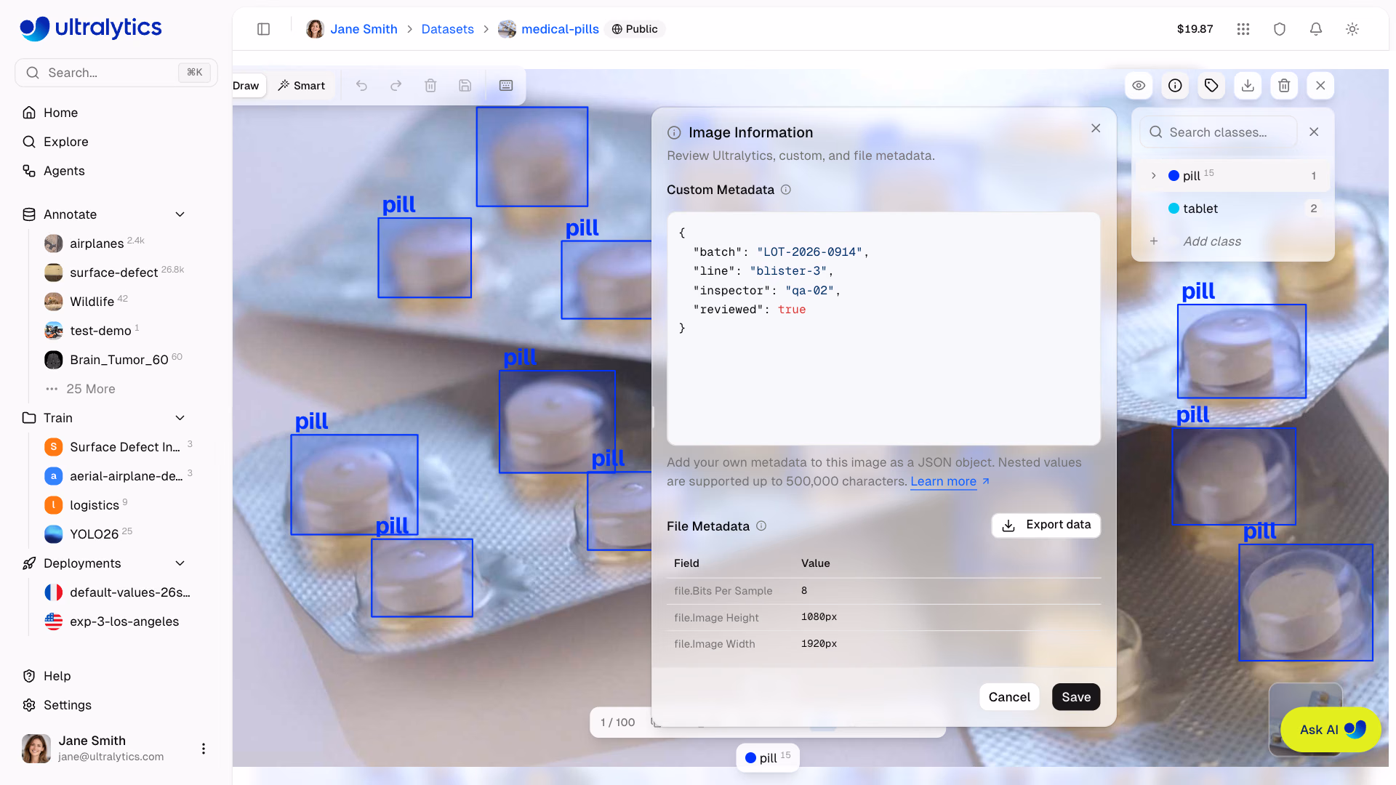Click the Ask AI button
Screen dimensions: 1396x785
click(x=1331, y=730)
